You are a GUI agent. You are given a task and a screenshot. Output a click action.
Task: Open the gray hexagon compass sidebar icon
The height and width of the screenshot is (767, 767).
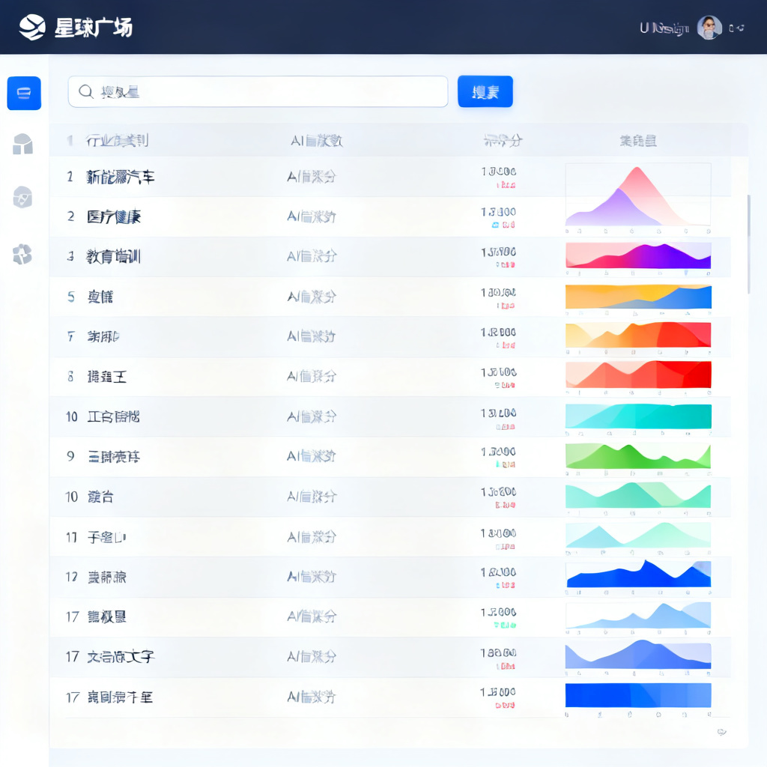point(22,197)
